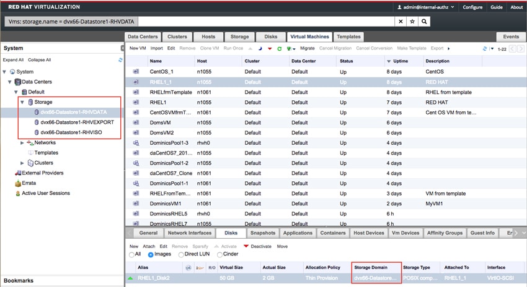Click Migrate button
527x287 pixels.
pos(307,48)
